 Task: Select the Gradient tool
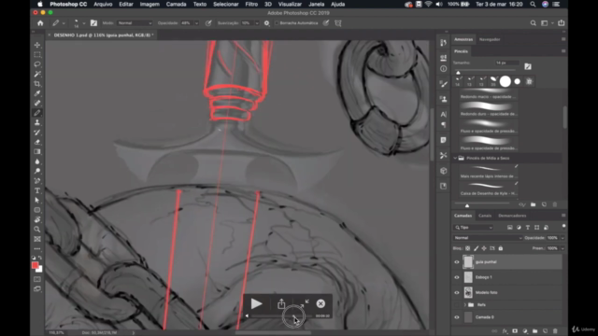(37, 151)
